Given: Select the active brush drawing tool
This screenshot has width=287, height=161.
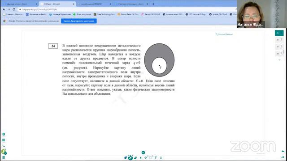Looking at the screenshot, I should [130, 157].
